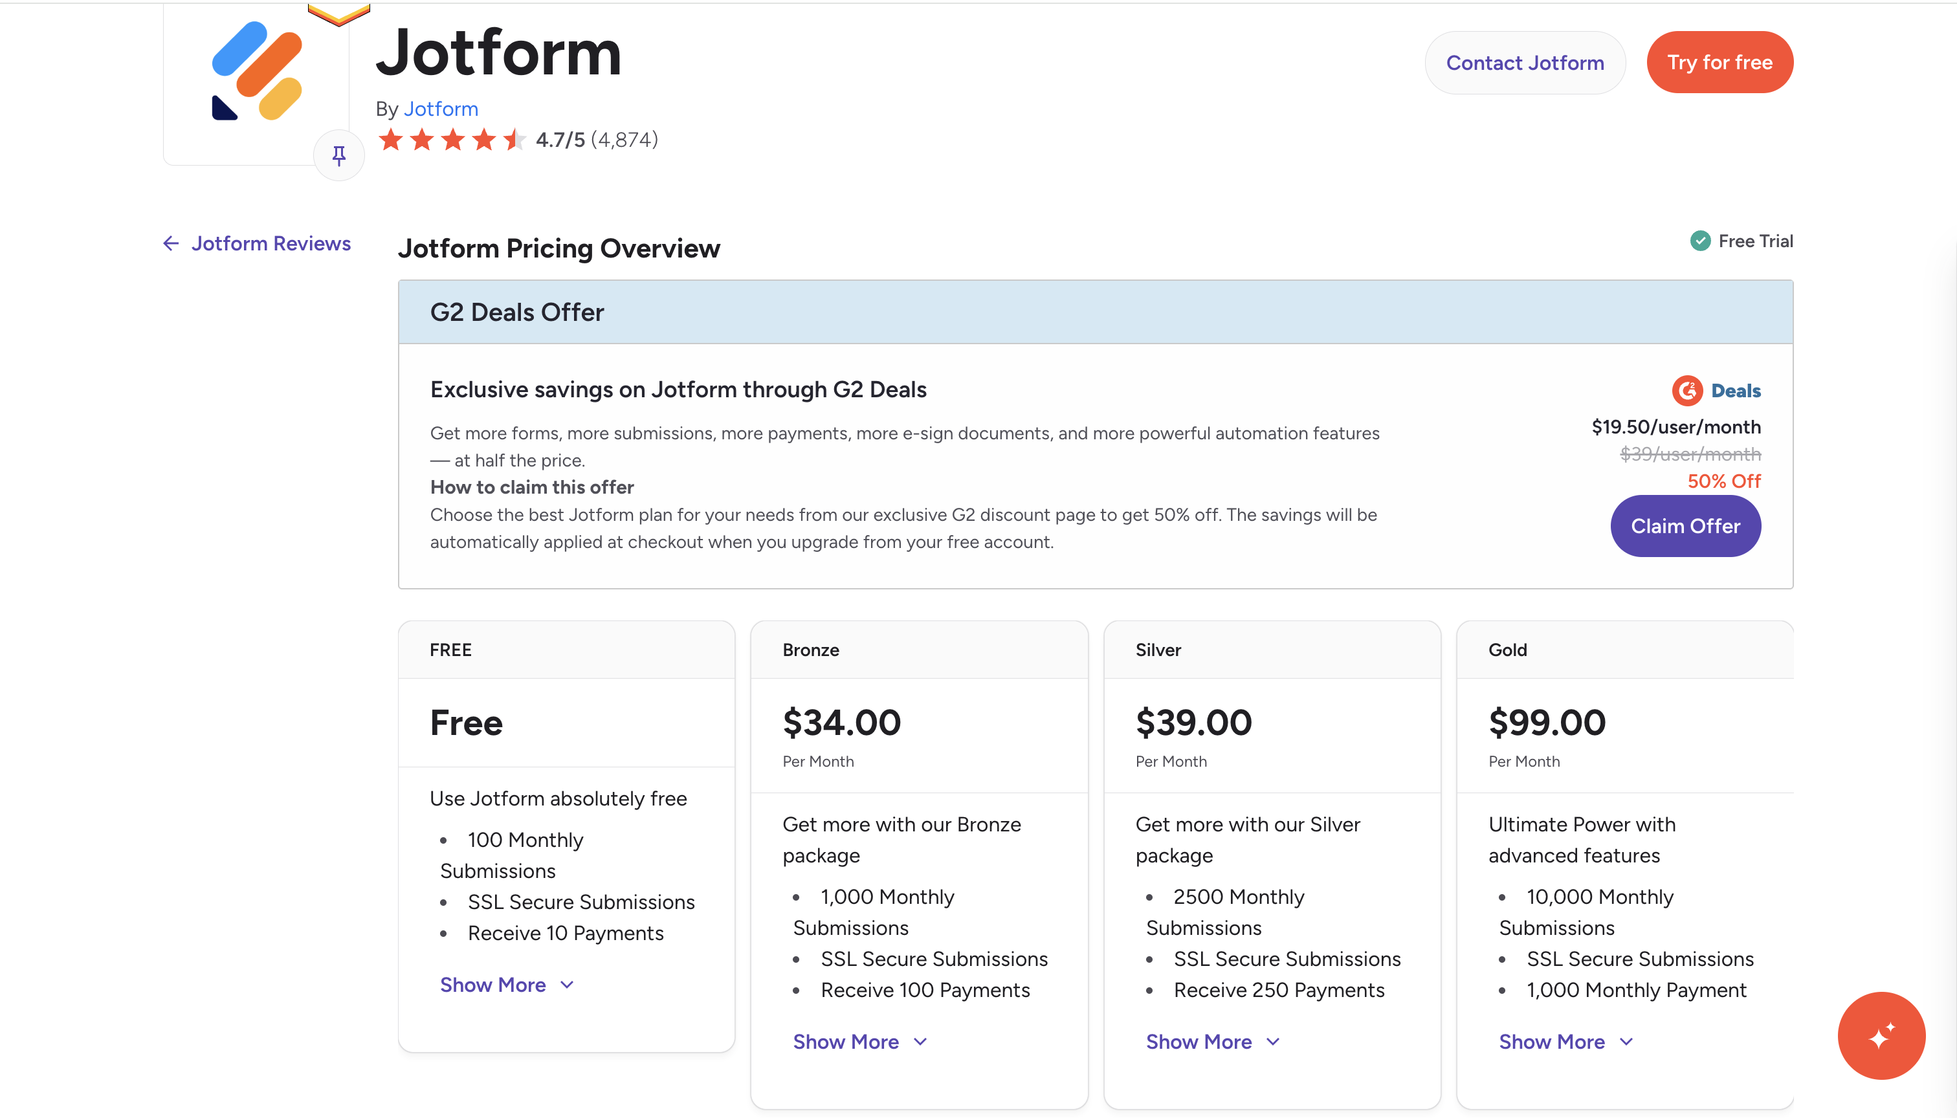Click the Silver $39.00 price

[1193, 722]
